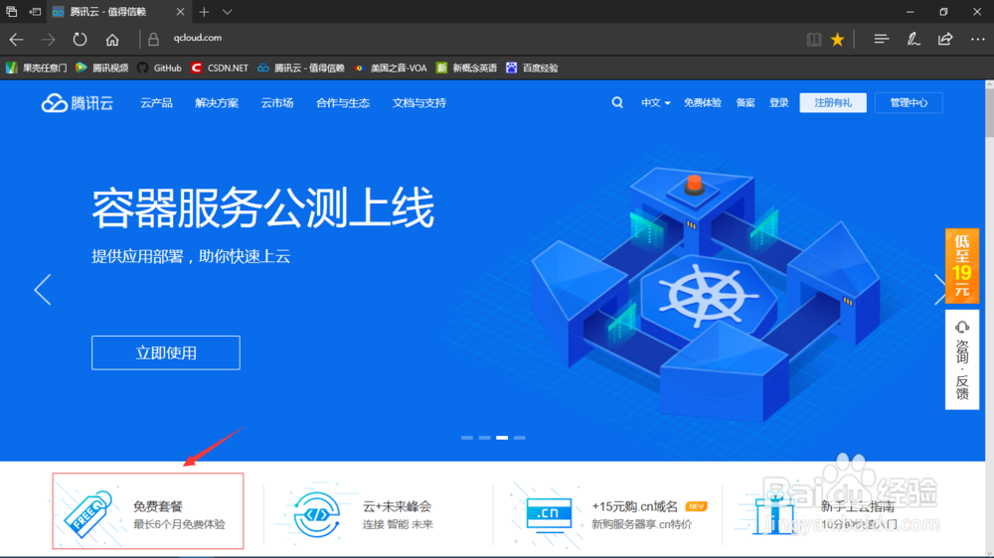Open the Make a Web Note pen icon
This screenshot has height=558, width=994.
pos(912,40)
